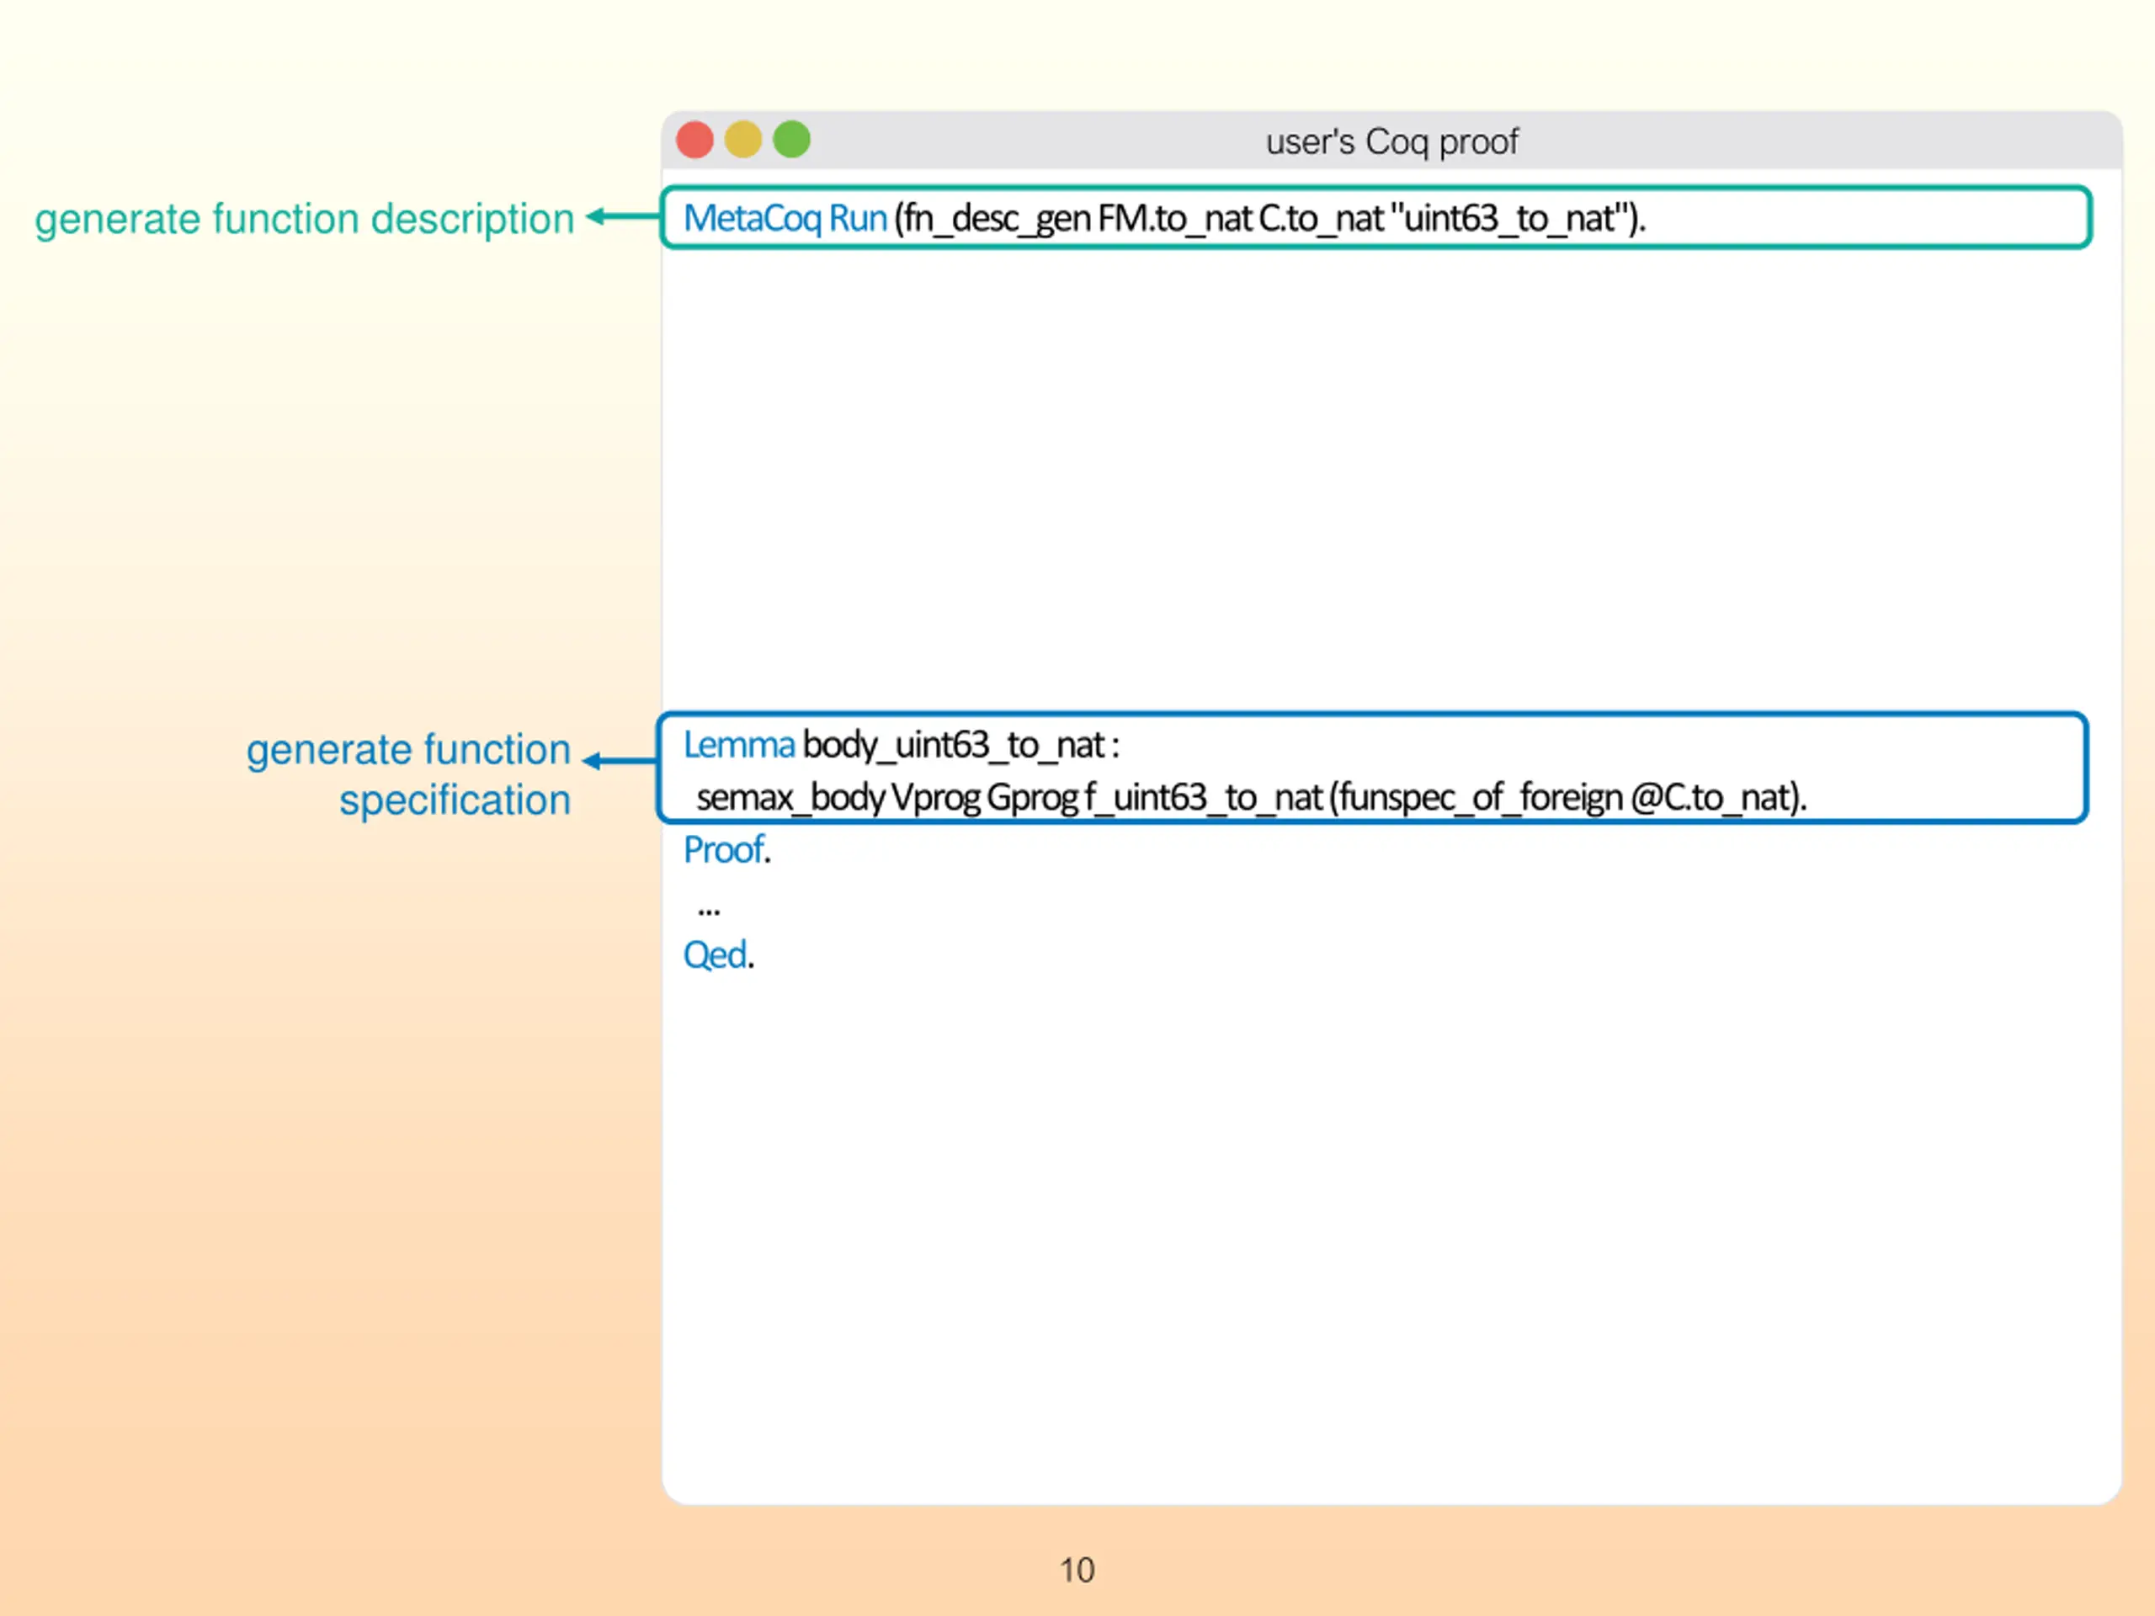Click the funspec_of_foreign @C.to_nat argument

1567,798
